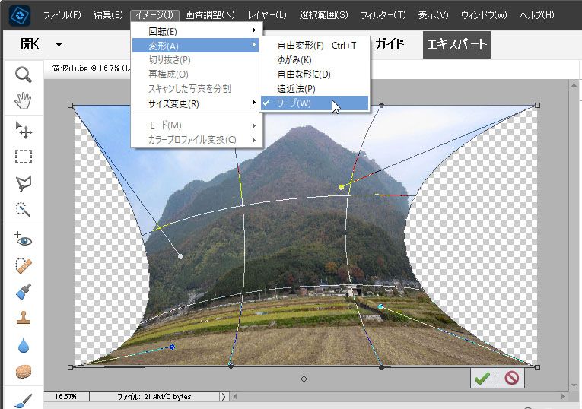
Task: Switch to エキスパート mode tab
Action: [x=456, y=45]
